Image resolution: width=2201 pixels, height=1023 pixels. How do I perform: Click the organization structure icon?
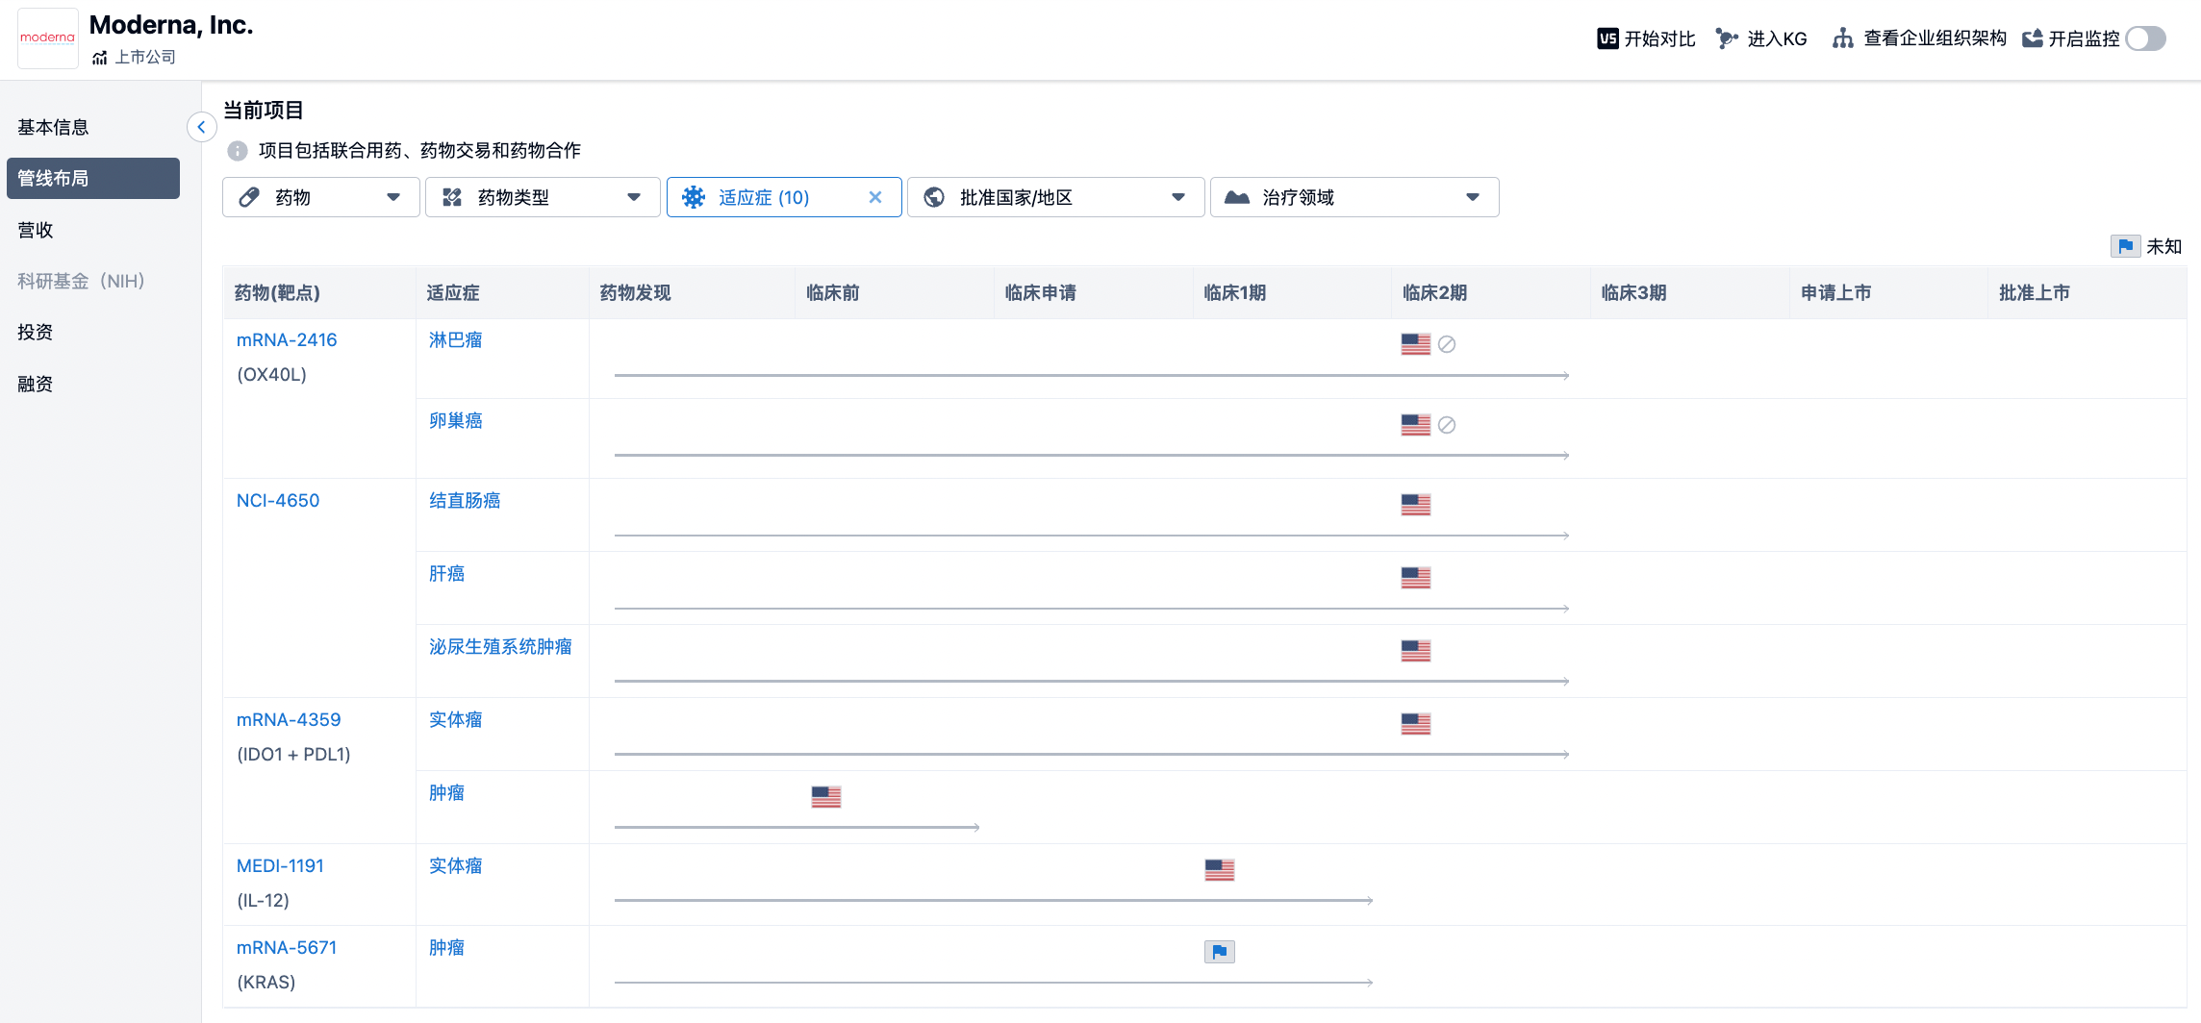point(1842,38)
